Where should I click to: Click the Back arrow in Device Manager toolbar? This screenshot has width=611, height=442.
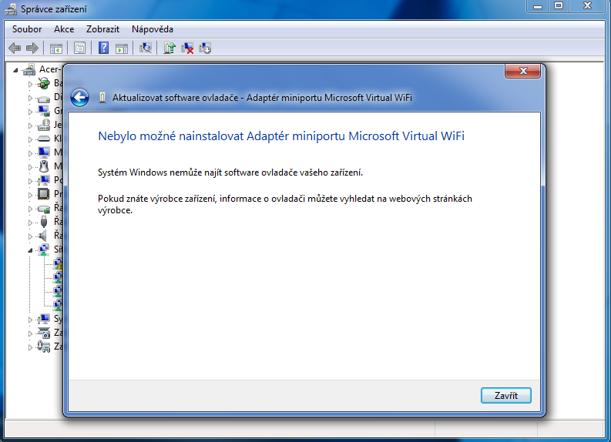(15, 49)
